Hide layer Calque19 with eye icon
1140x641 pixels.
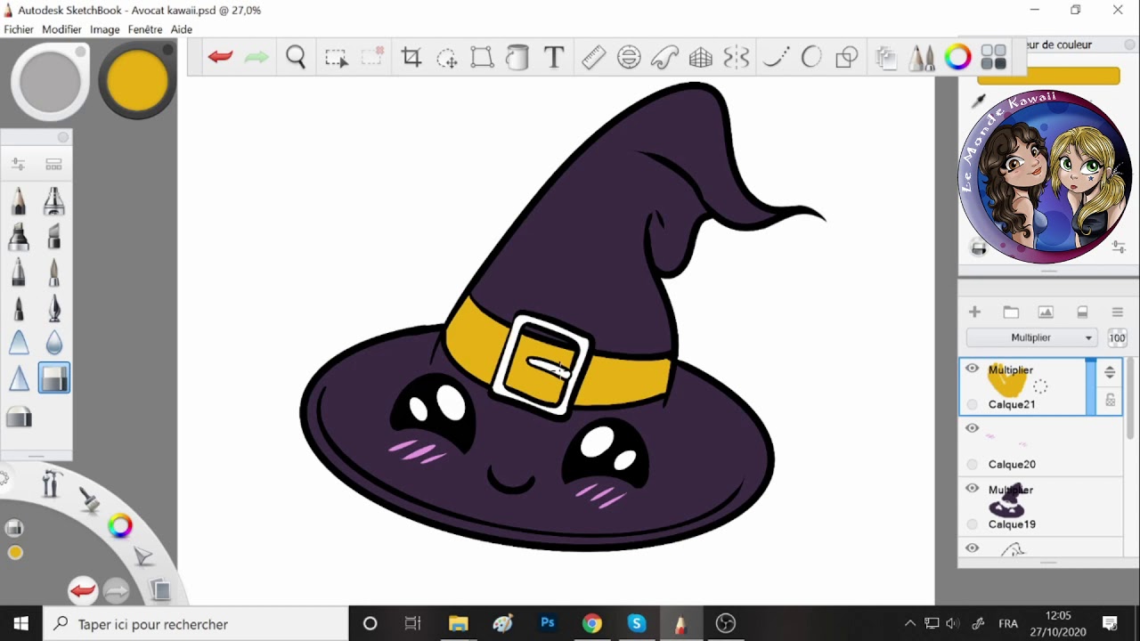973,488
